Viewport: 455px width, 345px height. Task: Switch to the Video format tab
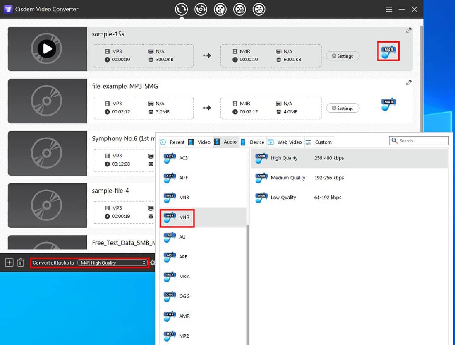pyautogui.click(x=200, y=142)
